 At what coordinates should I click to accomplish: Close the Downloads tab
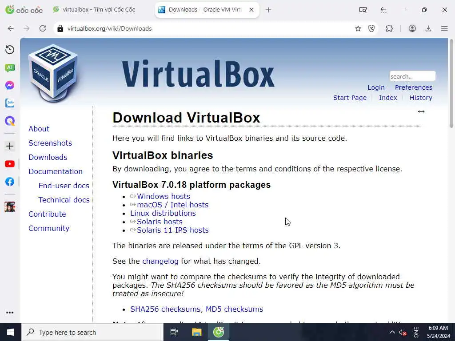click(x=251, y=10)
